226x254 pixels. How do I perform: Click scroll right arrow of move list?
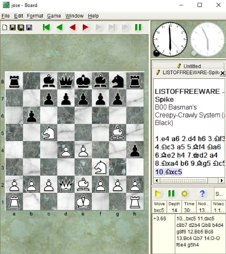click(x=222, y=180)
